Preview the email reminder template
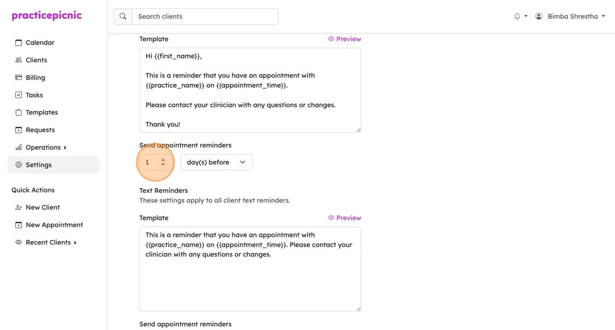 (344, 39)
